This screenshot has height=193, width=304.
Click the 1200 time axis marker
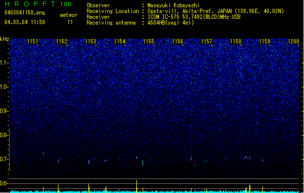tap(293, 41)
